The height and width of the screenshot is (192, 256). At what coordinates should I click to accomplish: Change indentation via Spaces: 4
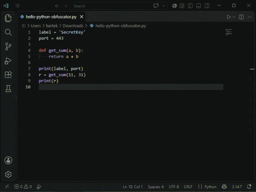[x=156, y=187]
